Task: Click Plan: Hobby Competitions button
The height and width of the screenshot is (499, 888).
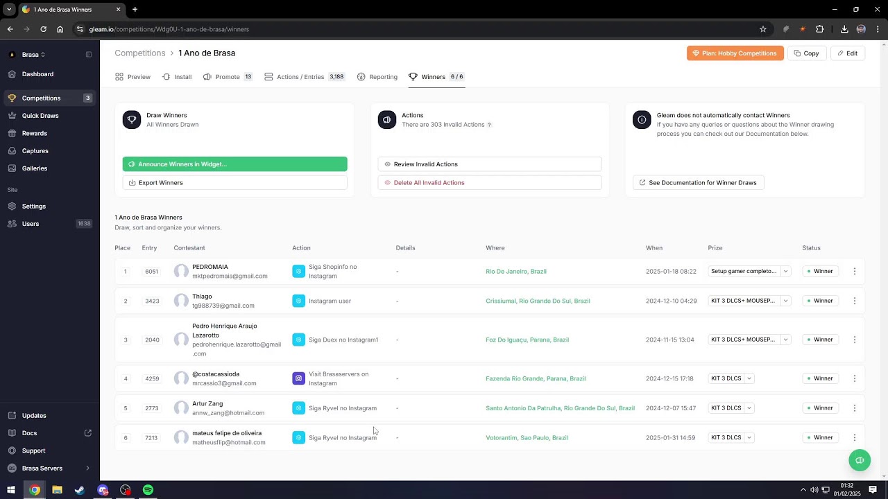Action: click(735, 53)
